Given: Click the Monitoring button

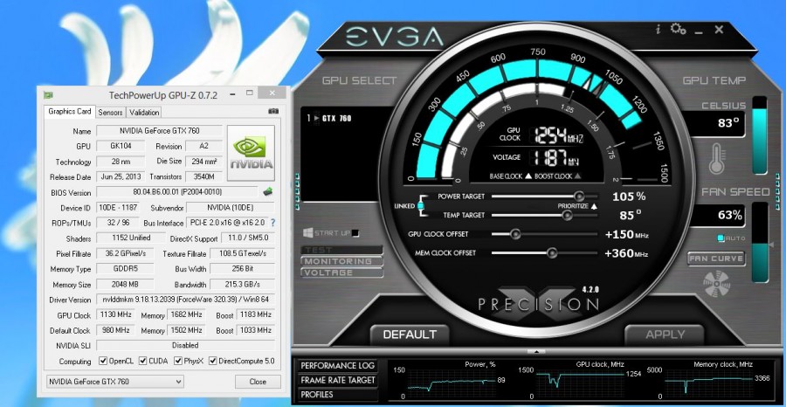Looking at the screenshot, I should 341,261.
